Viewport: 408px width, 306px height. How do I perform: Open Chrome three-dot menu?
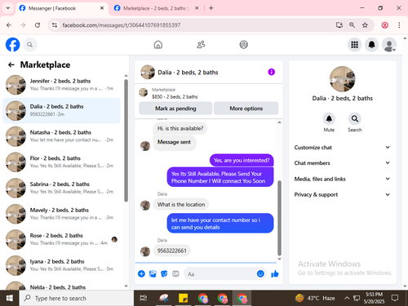coord(399,25)
